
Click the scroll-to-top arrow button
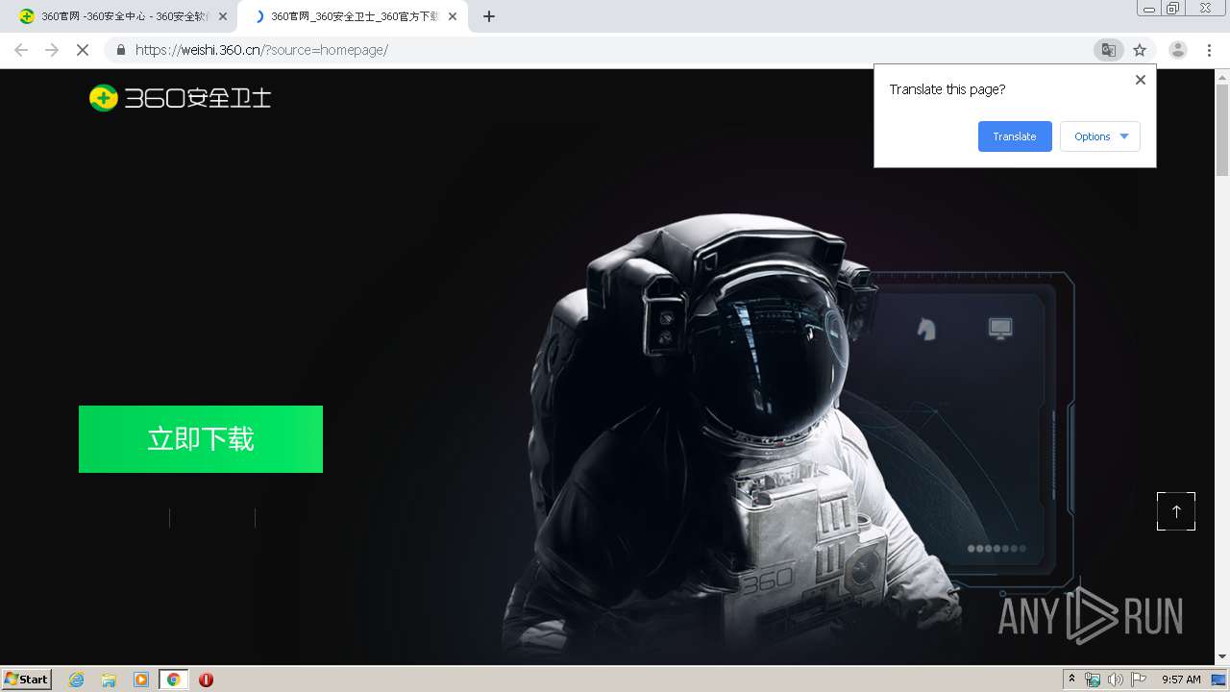[x=1176, y=511]
